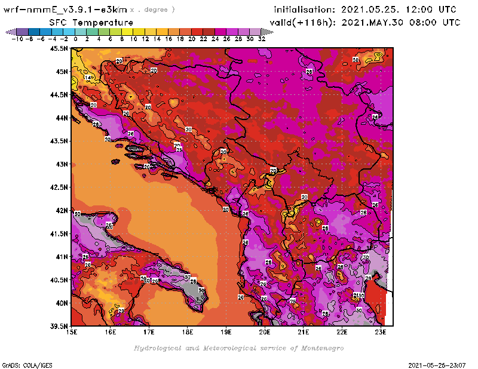Select the legend swatch between 20 and 22
Viewport: 478px width, 369px height.
tap(198, 32)
